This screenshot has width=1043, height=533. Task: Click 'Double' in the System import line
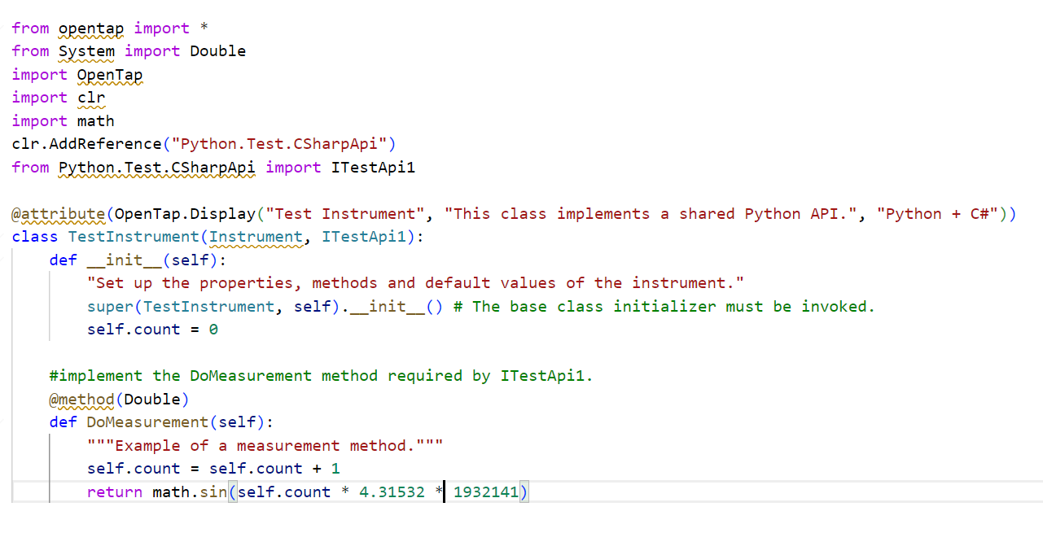(218, 51)
